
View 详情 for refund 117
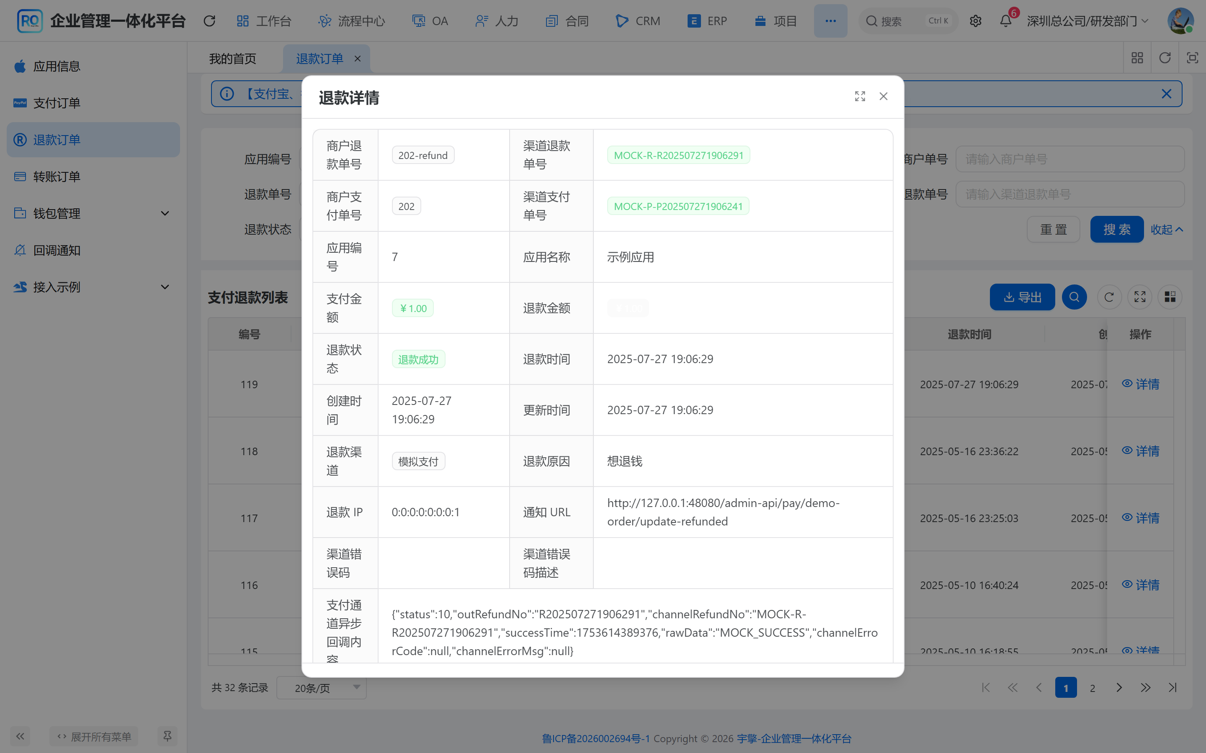(1140, 518)
